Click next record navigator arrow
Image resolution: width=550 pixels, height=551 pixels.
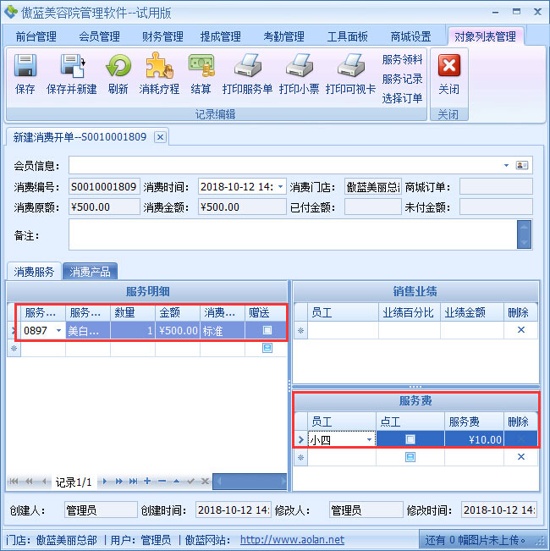pyautogui.click(x=104, y=481)
